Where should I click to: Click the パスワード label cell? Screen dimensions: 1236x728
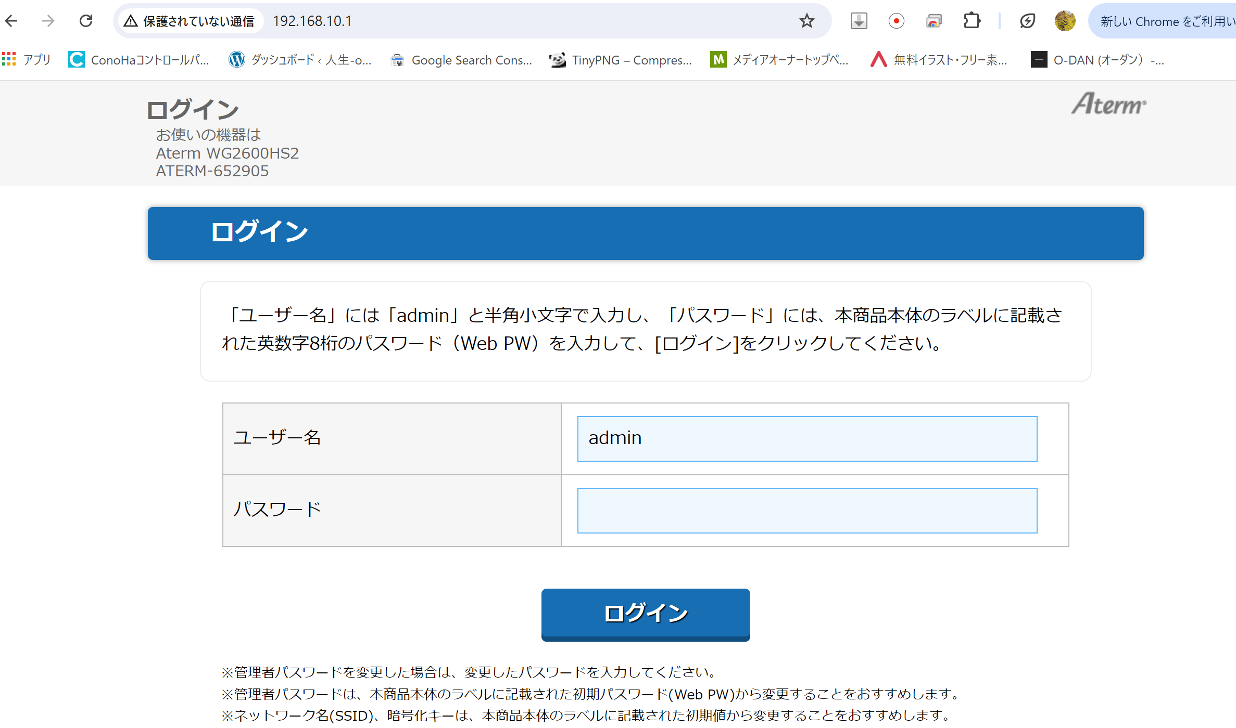tap(392, 510)
